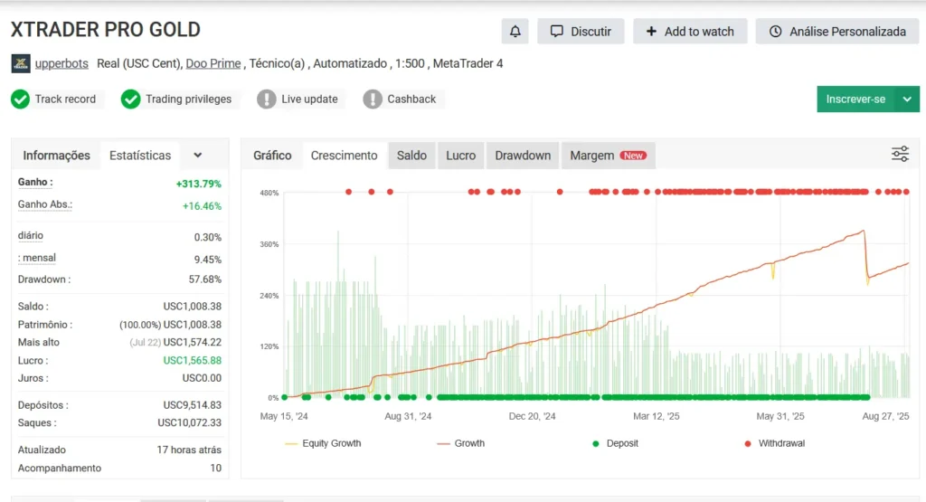Image resolution: width=926 pixels, height=502 pixels.
Task: Click the Dec 20, '24 axis label
Action: click(x=532, y=416)
